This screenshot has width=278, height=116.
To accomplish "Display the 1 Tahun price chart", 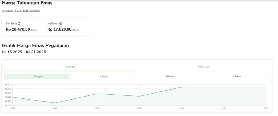I will pyautogui.click(x=237, y=76).
